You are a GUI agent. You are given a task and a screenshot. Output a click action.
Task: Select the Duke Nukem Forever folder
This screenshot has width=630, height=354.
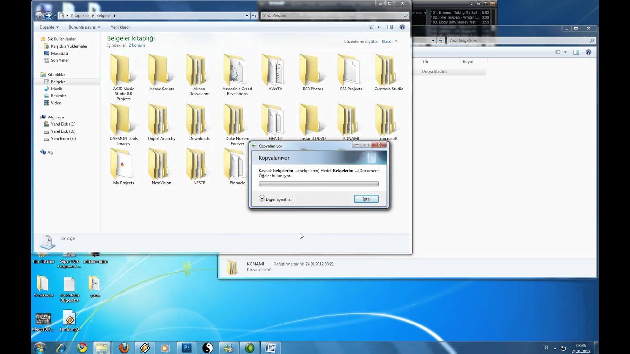tap(237, 125)
